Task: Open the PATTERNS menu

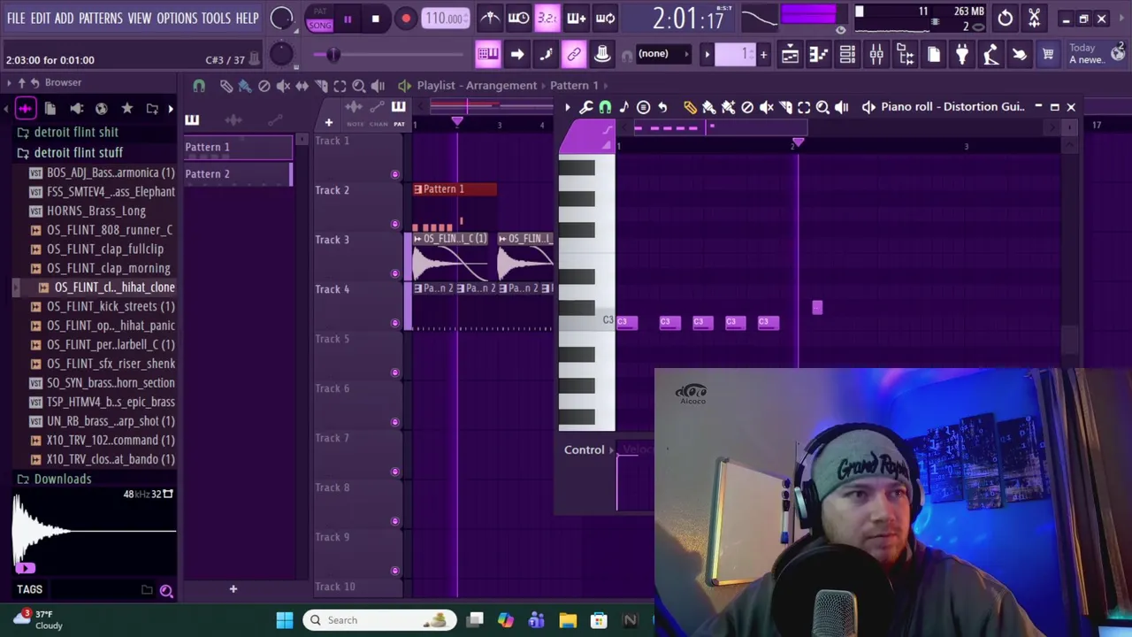Action: click(x=100, y=18)
